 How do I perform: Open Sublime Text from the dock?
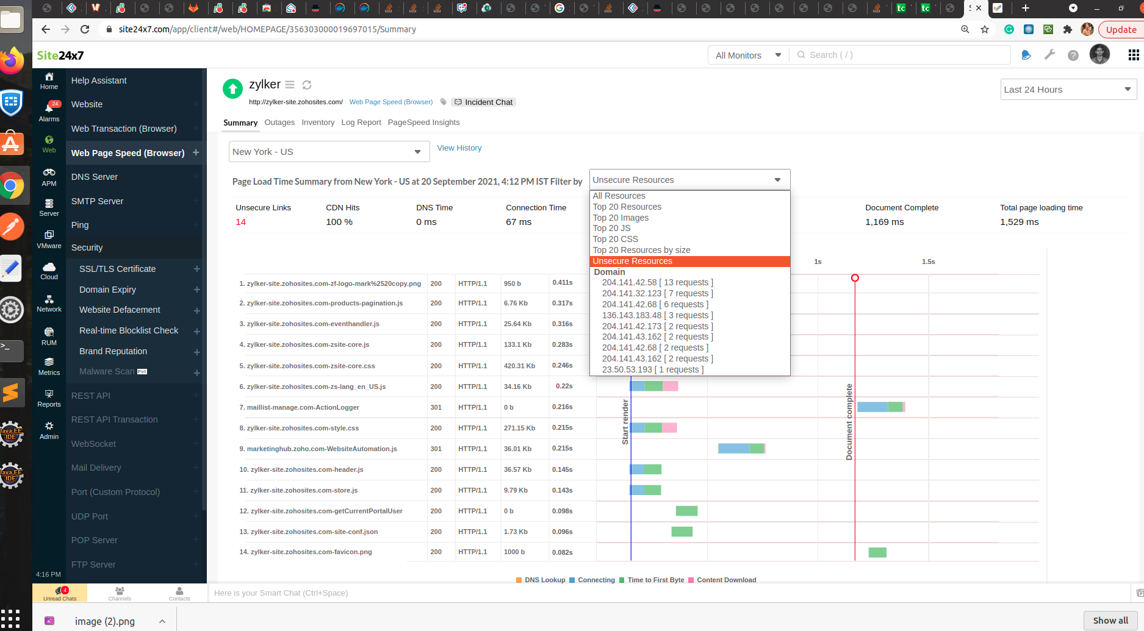(x=12, y=393)
